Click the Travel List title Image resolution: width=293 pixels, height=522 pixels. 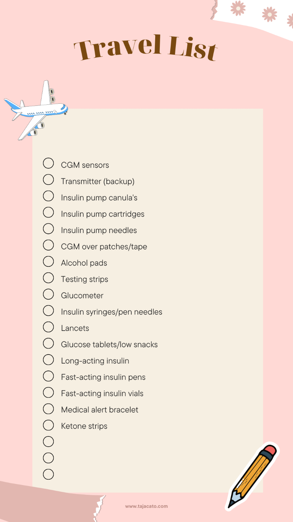click(146, 47)
